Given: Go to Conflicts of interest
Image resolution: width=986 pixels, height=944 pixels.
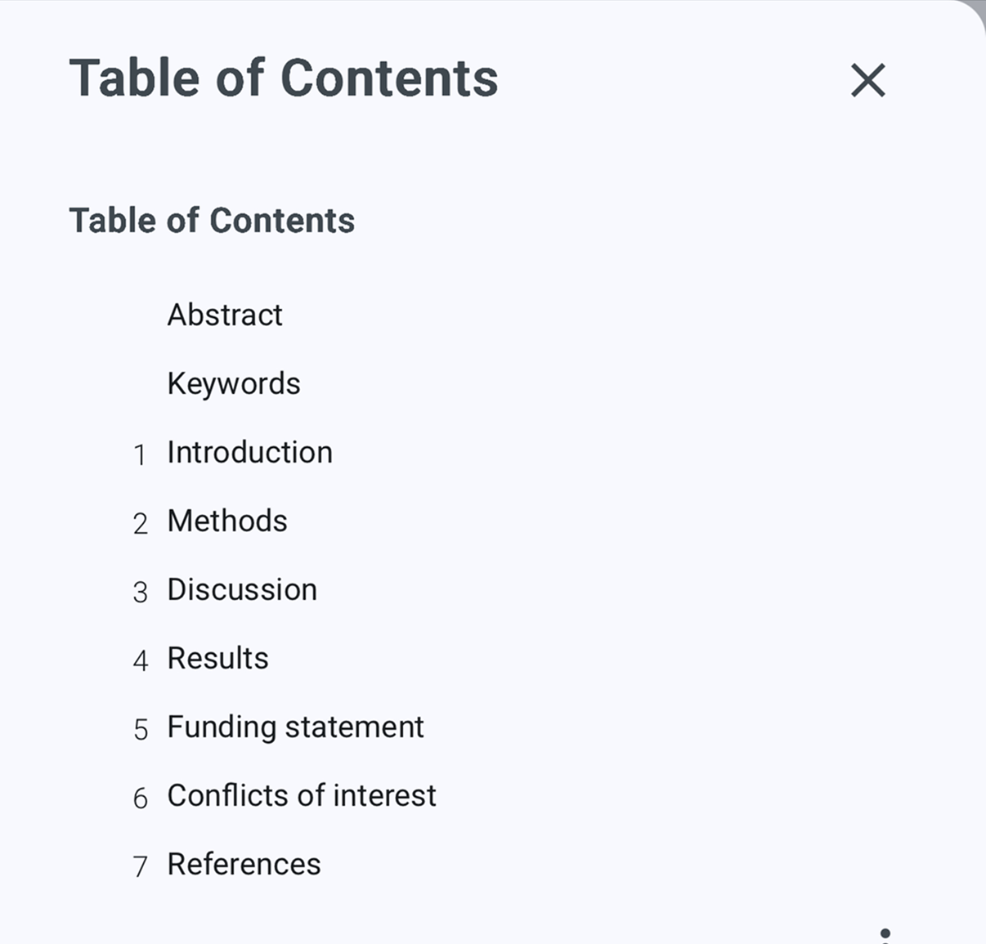Looking at the screenshot, I should click(x=302, y=795).
